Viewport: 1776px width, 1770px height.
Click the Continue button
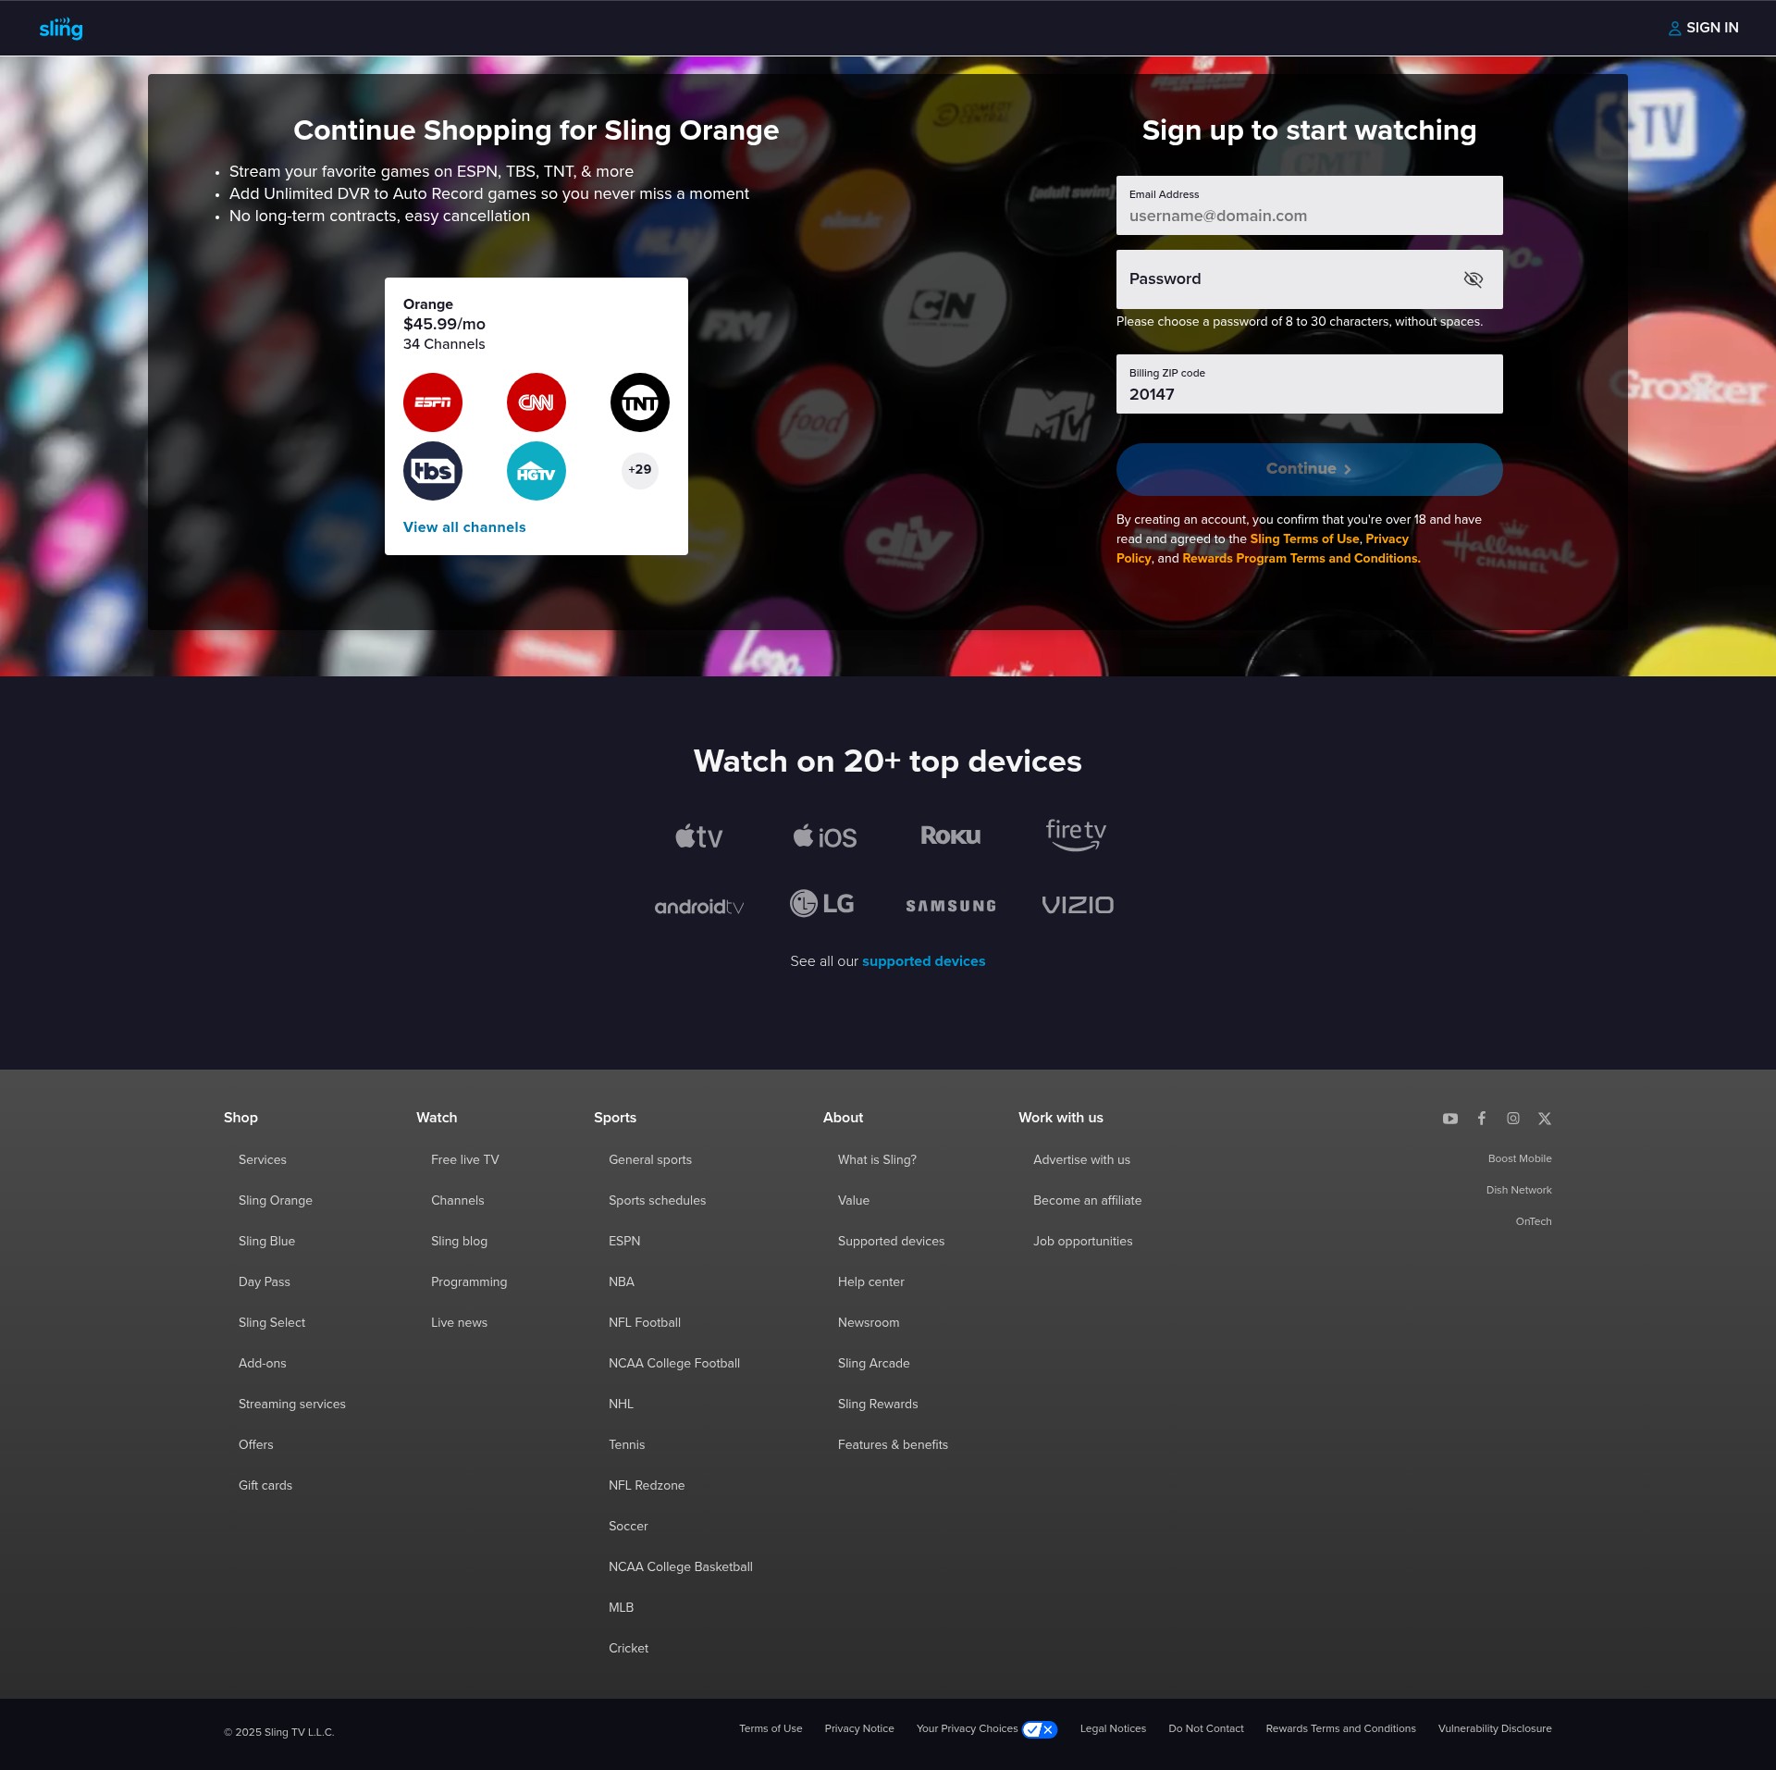click(x=1310, y=469)
